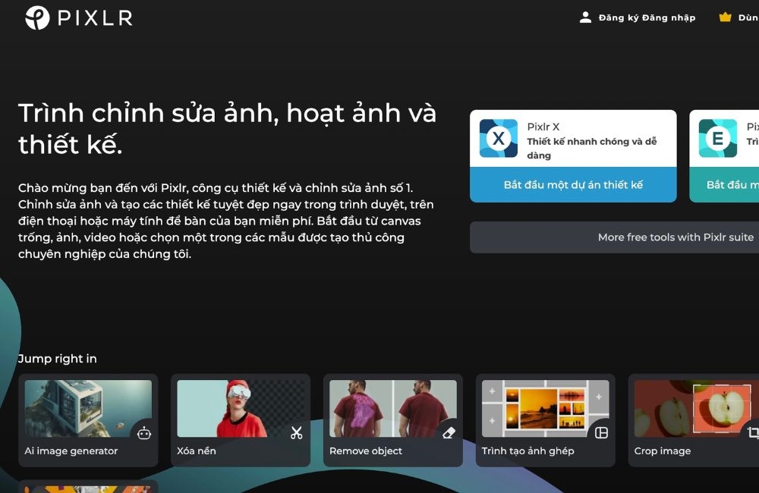Select the sunset collage thumbnail
The width and height of the screenshot is (759, 493).
546,408
